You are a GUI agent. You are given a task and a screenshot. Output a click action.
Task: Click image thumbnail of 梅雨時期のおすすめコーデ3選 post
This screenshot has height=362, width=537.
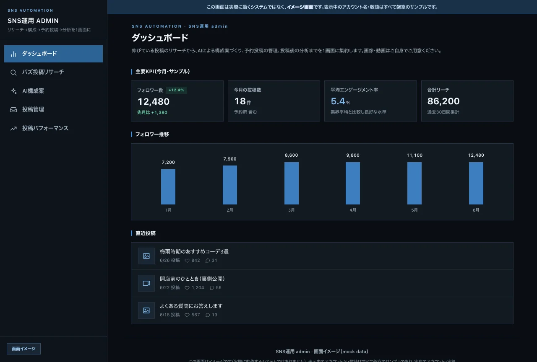coord(146,256)
